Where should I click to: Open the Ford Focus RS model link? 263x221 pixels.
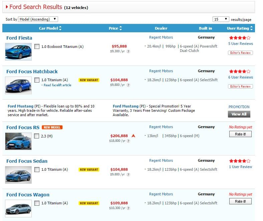(23, 127)
